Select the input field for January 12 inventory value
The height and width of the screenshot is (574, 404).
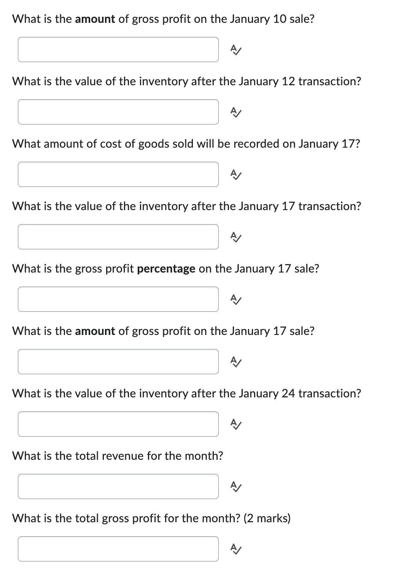[x=118, y=112]
